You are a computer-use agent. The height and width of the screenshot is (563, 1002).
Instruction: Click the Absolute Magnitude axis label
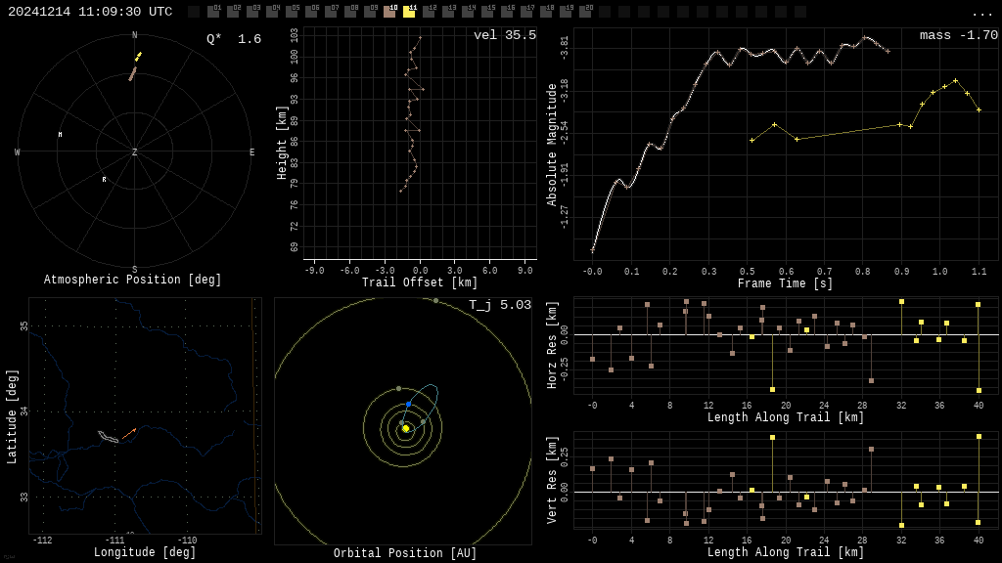click(x=552, y=145)
